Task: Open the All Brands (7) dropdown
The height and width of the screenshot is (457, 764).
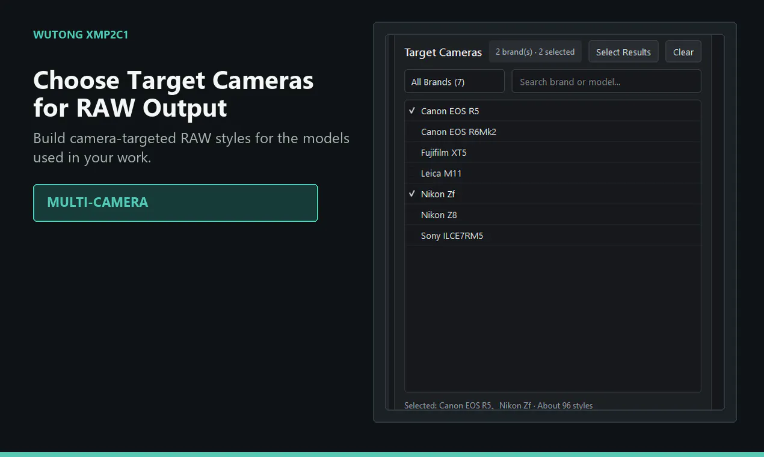Action: (x=454, y=81)
